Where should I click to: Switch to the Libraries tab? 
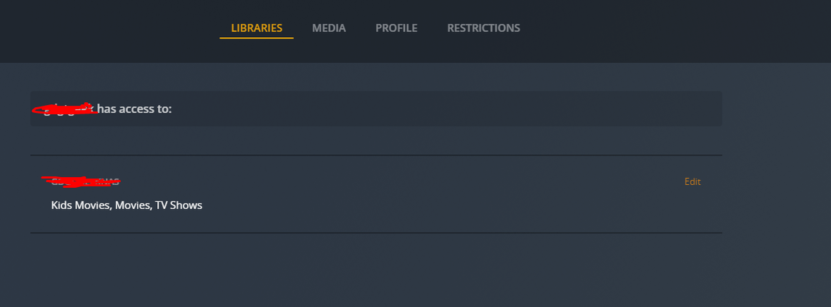pyautogui.click(x=257, y=29)
